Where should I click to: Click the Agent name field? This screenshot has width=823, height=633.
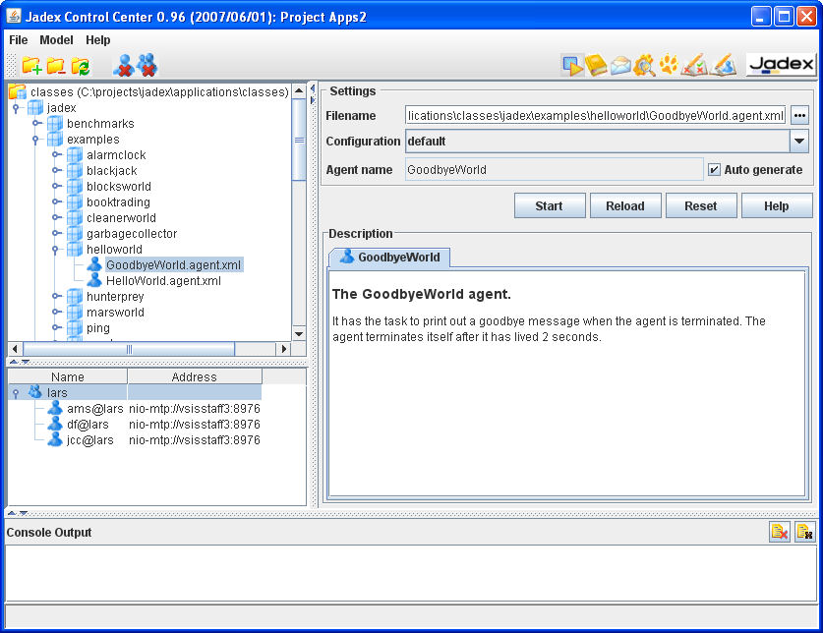point(555,169)
